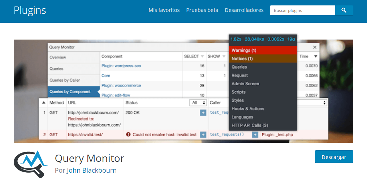Focus the Buscar plugins search field

(x=303, y=10)
